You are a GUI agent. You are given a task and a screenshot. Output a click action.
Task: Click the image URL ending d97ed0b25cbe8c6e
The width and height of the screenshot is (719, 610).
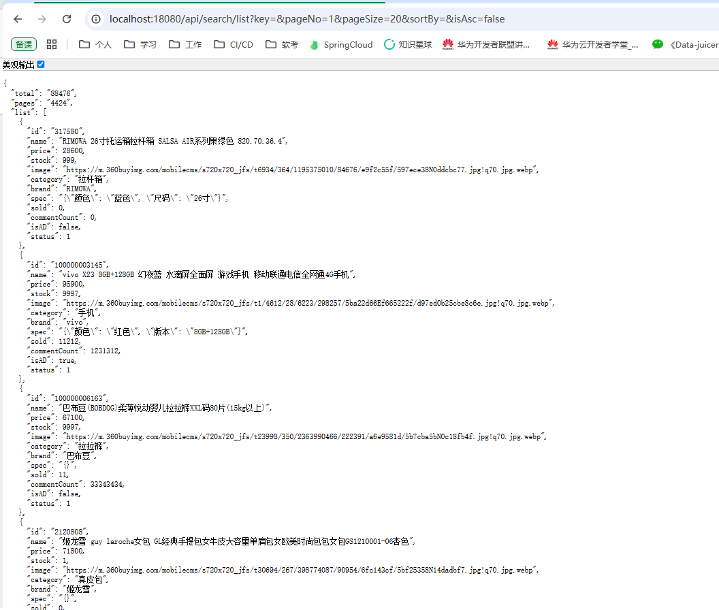pos(308,303)
